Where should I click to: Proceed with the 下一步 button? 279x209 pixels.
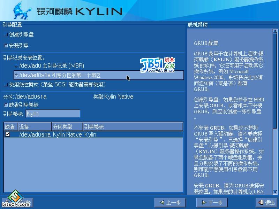click(212, 202)
